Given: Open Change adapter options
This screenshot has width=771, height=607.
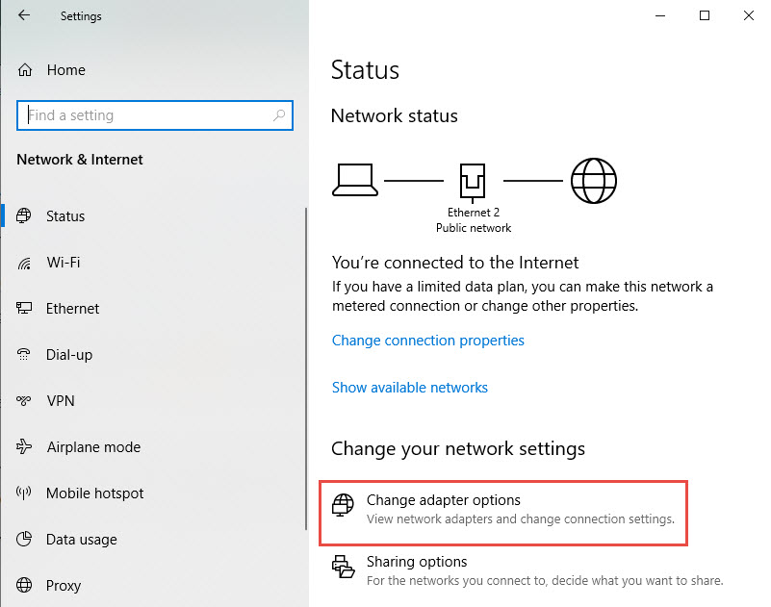Looking at the screenshot, I should (444, 500).
